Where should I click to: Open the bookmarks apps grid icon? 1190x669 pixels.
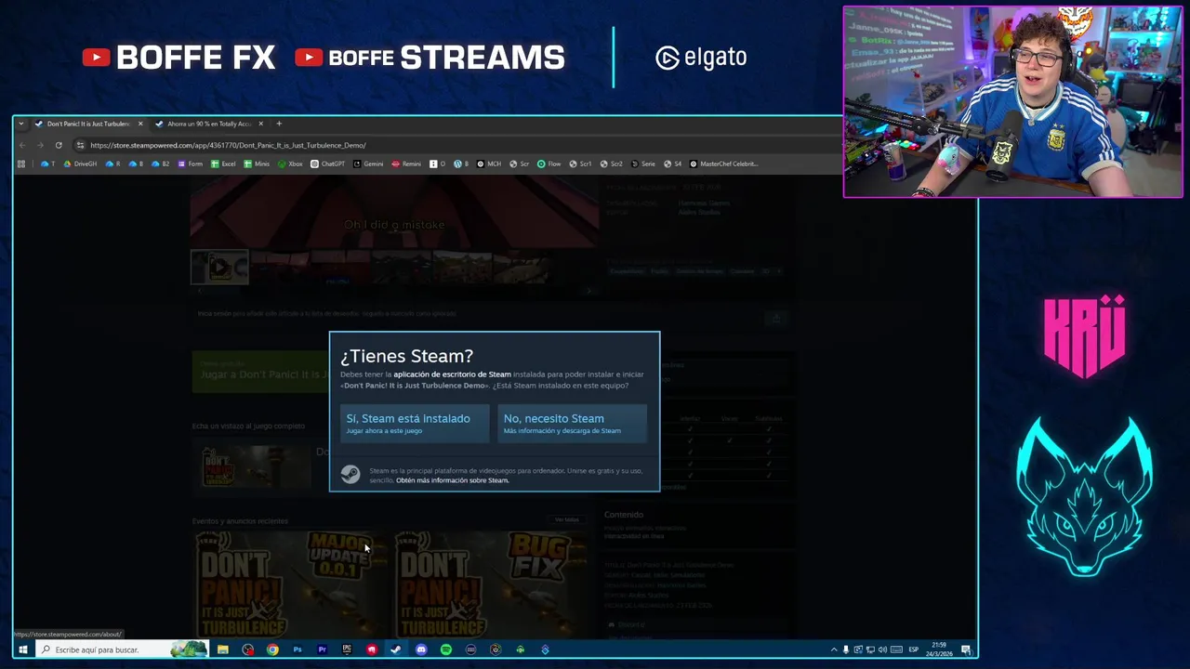pos(21,164)
